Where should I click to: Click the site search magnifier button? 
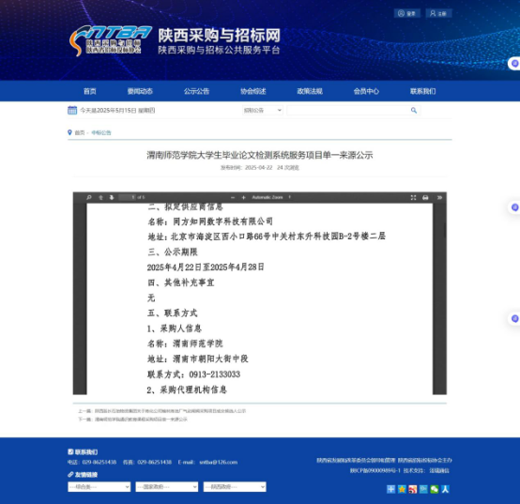pos(414,110)
